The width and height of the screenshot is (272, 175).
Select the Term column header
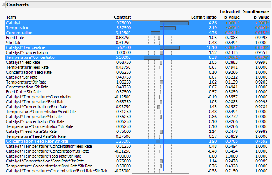[x=11, y=17]
